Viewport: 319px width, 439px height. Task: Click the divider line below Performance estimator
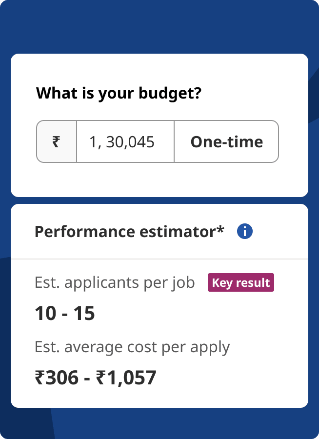click(159, 259)
